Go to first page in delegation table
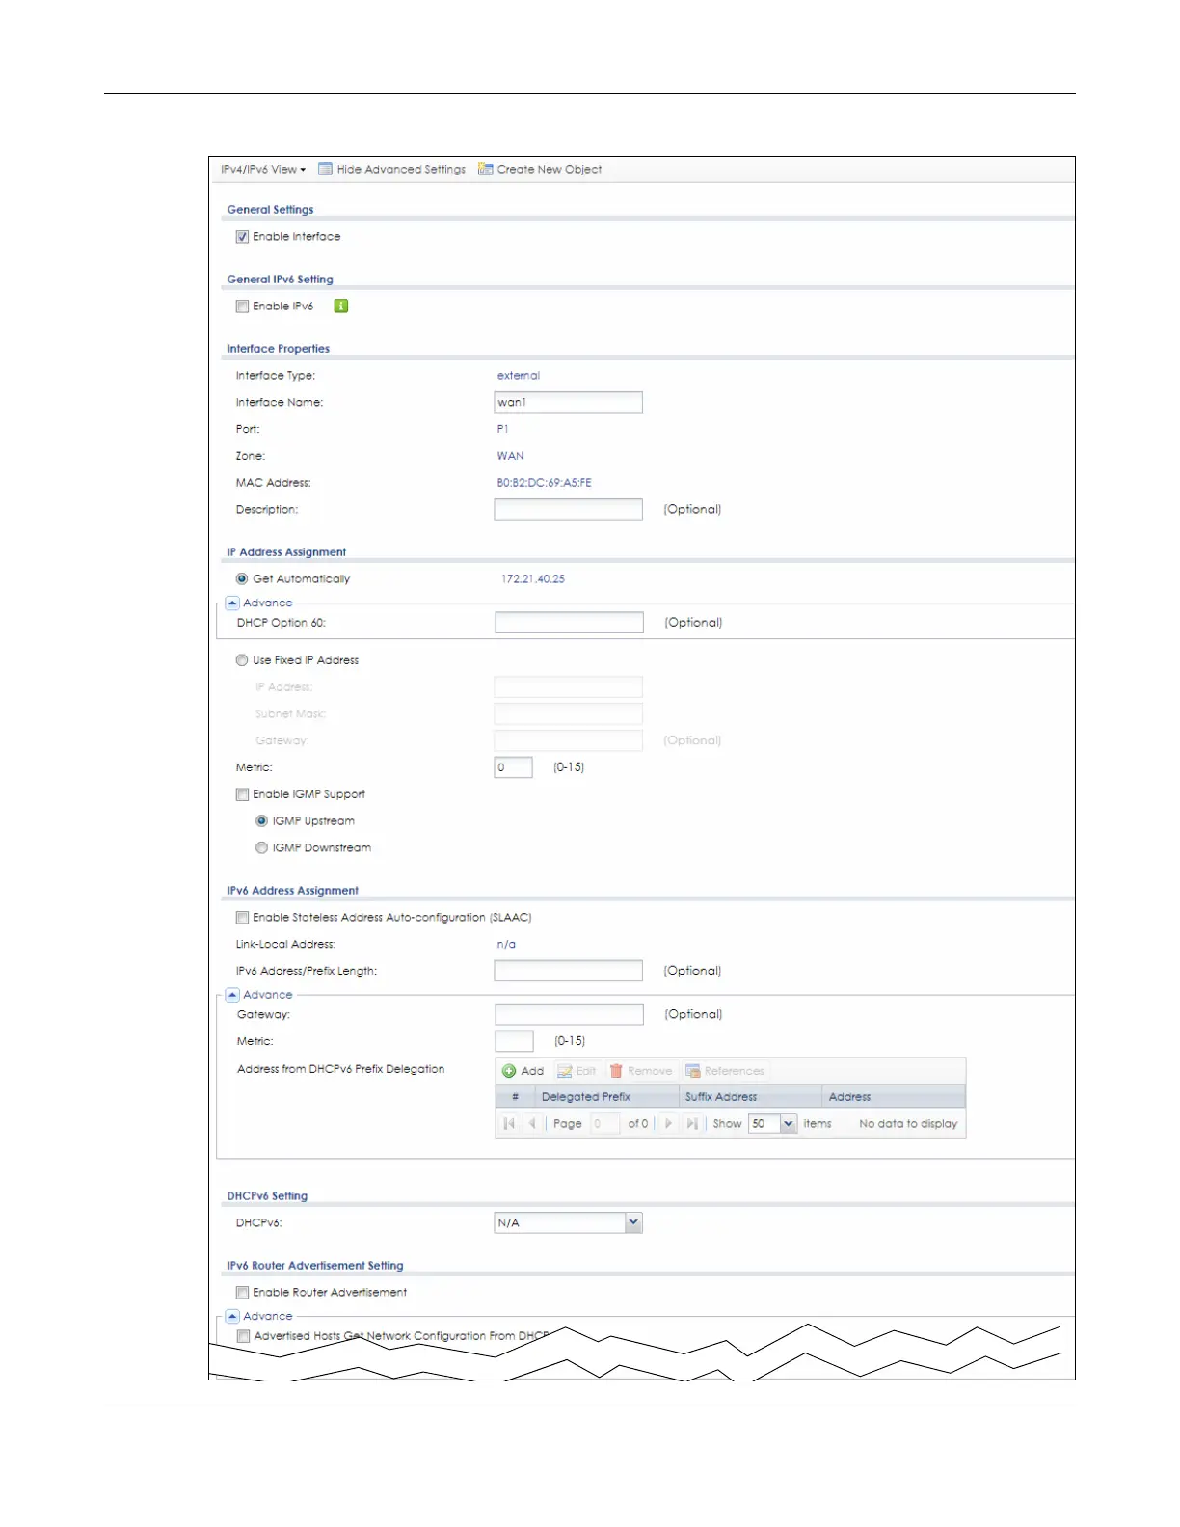The image size is (1180, 1527). click(509, 1124)
